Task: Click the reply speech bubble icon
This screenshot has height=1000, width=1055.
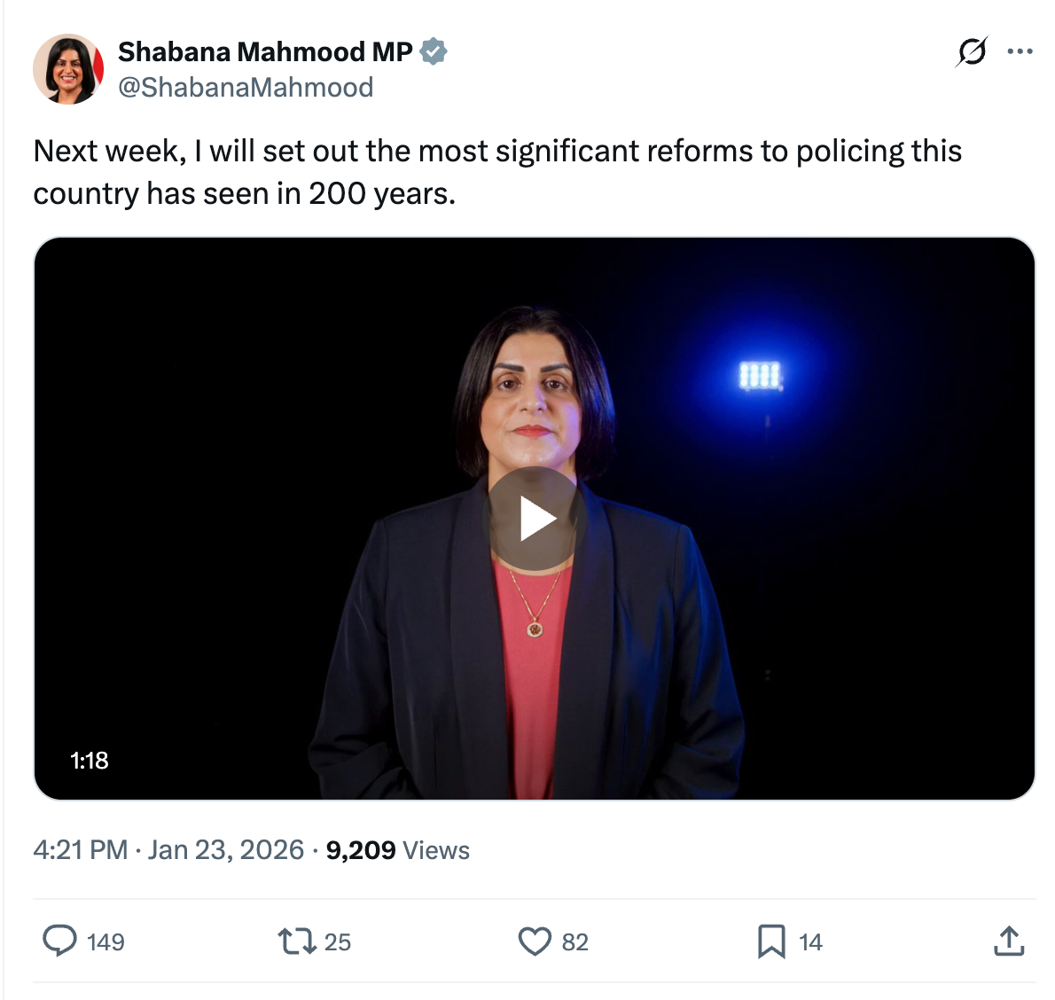Action: pyautogui.click(x=59, y=941)
